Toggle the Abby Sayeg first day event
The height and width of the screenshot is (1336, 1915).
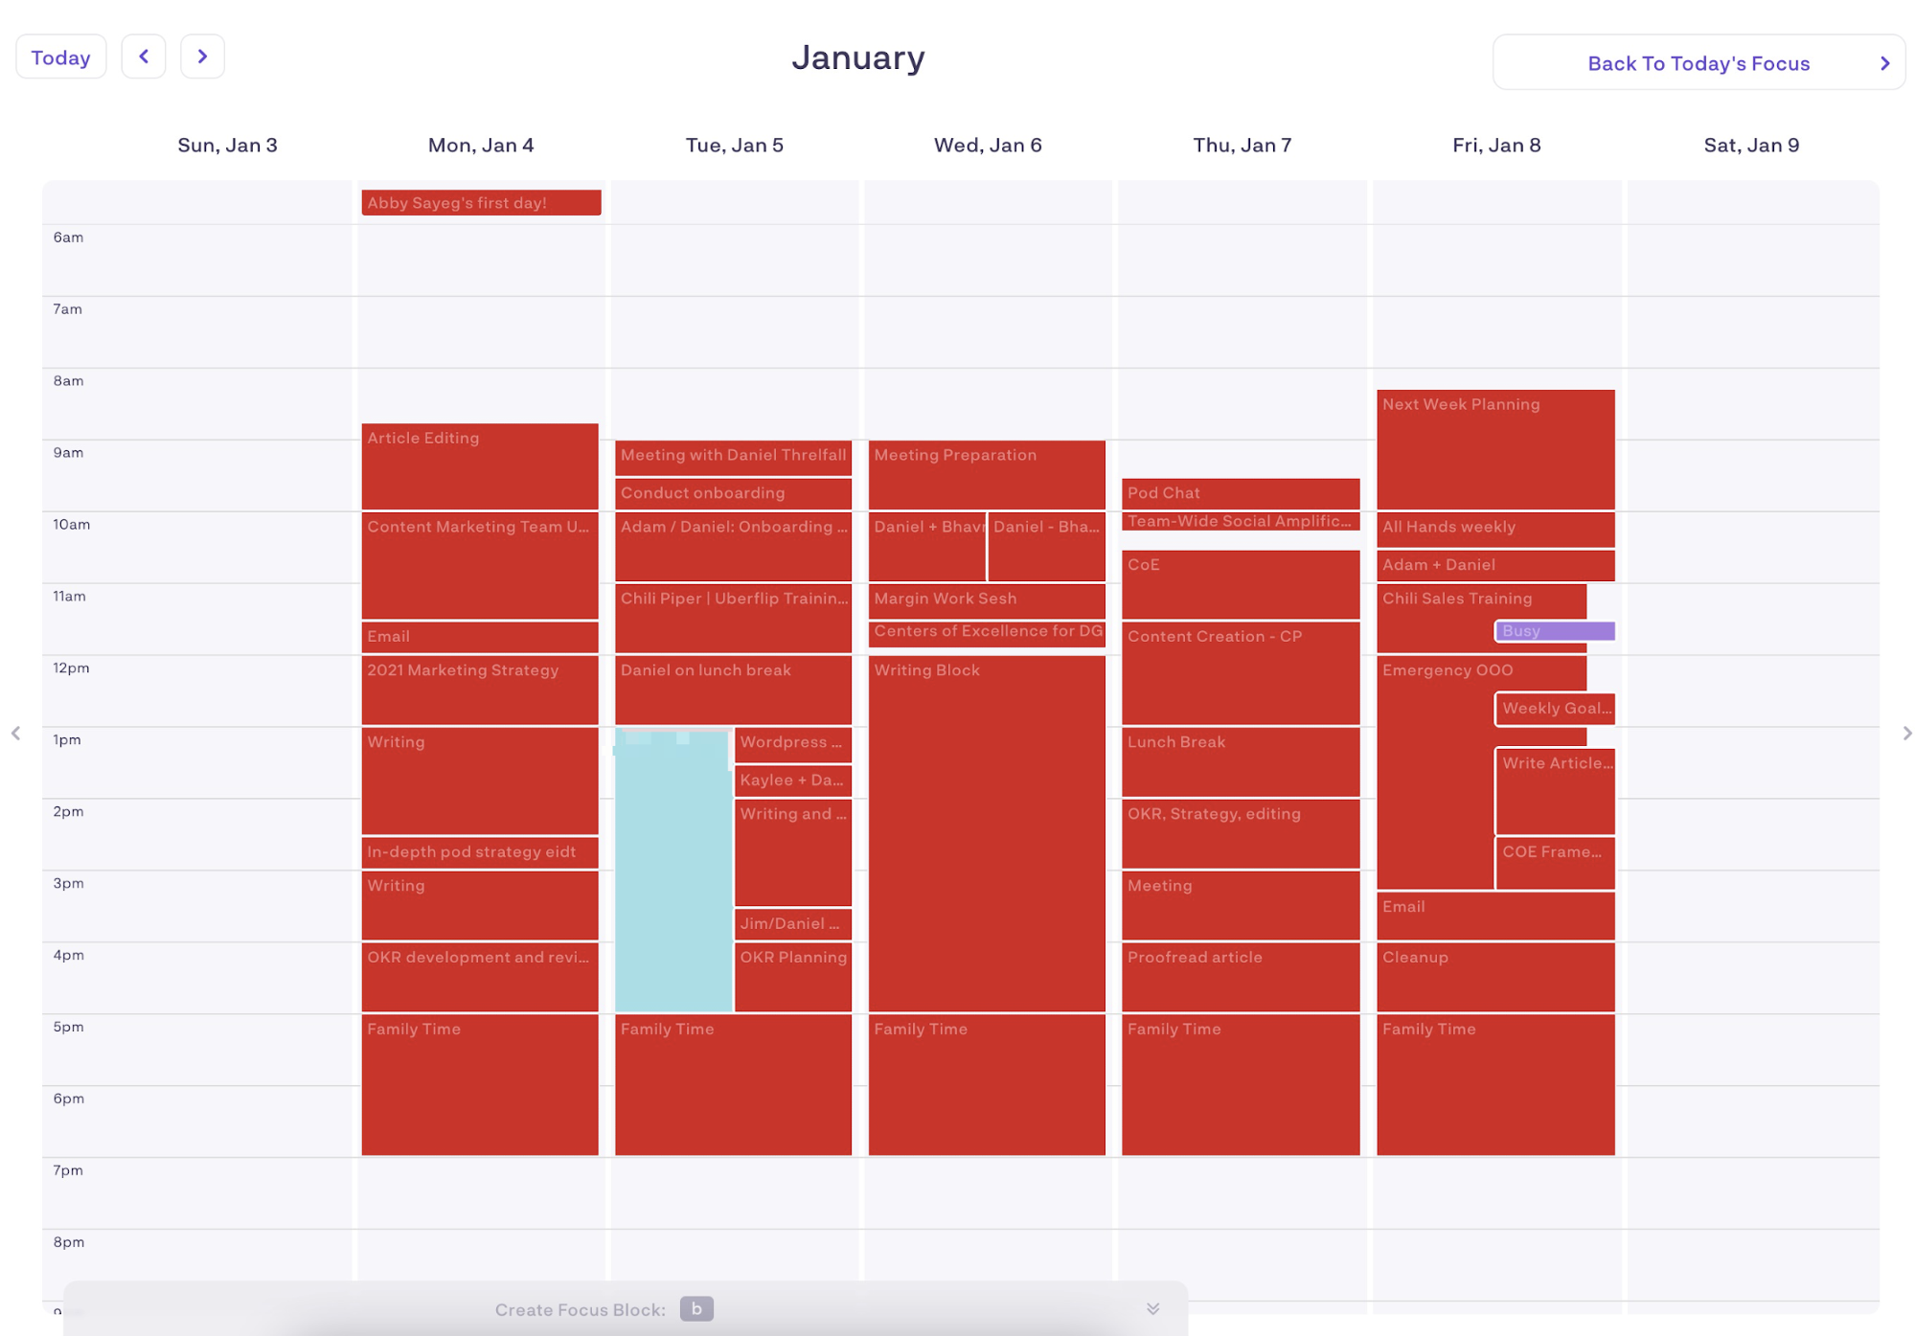point(482,202)
